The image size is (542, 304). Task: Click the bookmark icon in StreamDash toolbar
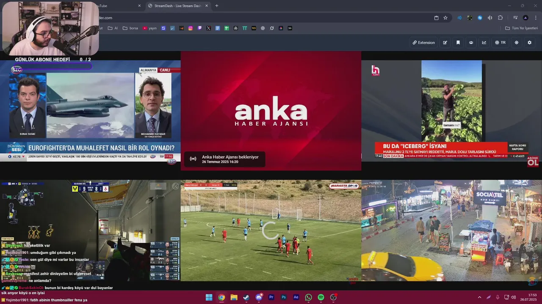(x=458, y=43)
